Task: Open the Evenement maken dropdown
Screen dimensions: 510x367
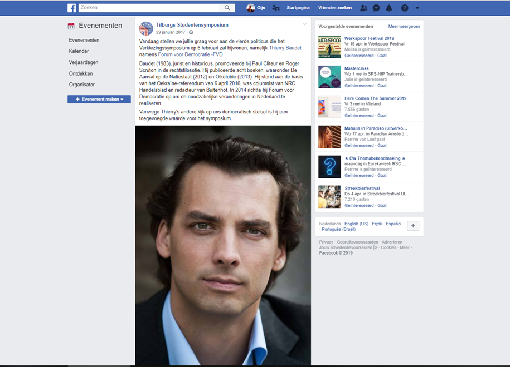Action: coord(99,99)
